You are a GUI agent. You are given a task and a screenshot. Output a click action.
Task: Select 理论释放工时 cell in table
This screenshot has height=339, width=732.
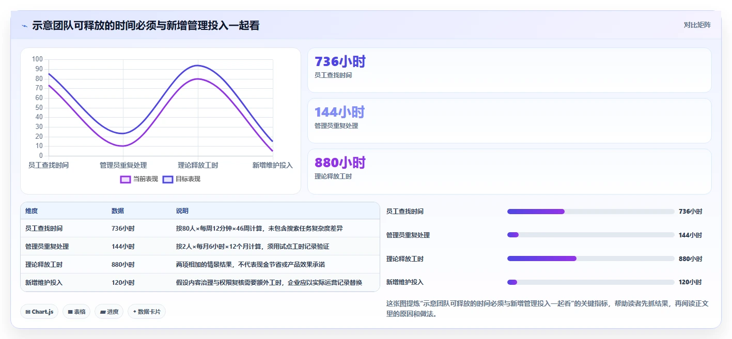click(x=44, y=265)
